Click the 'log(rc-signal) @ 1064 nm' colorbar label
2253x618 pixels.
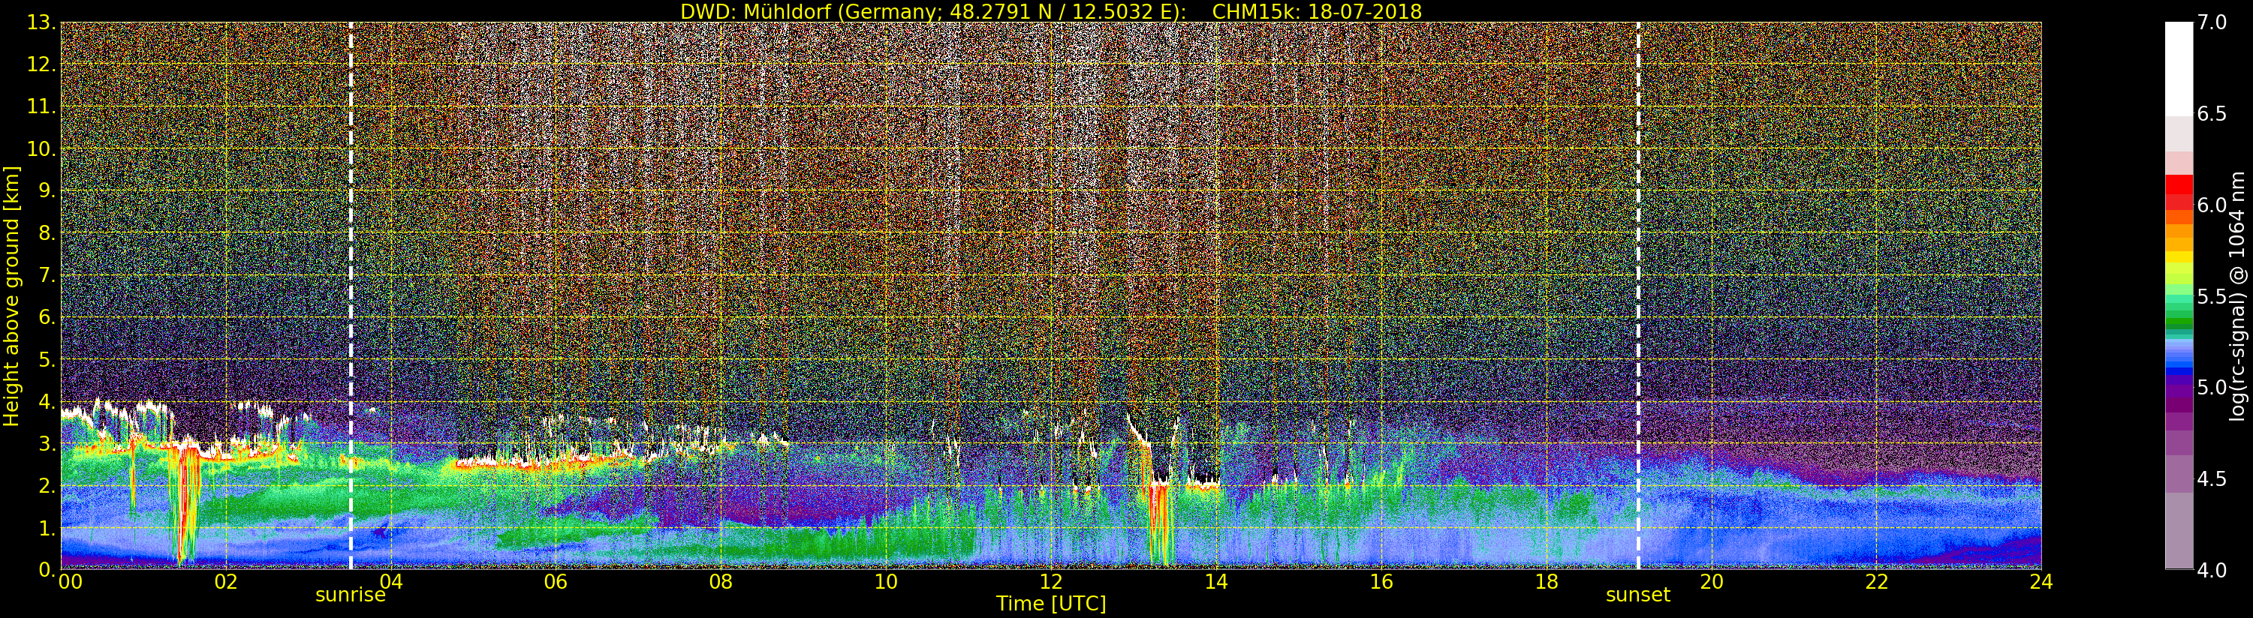2238,295
